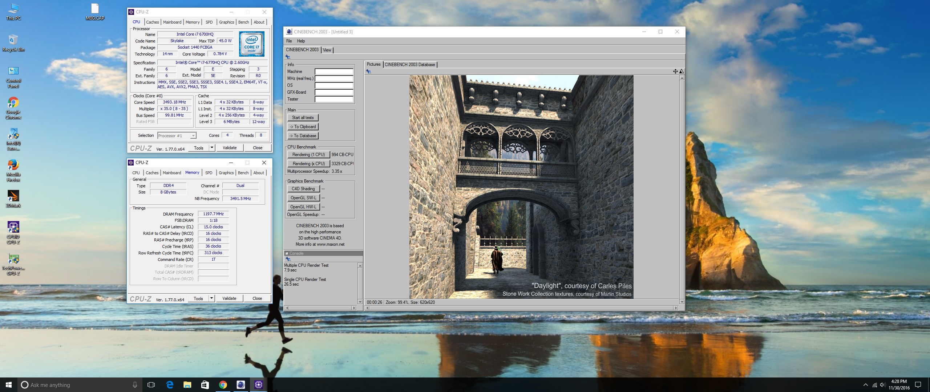Open CPUID CPU-Z desktop shortcut
Image resolution: width=930 pixels, height=392 pixels.
point(13,233)
